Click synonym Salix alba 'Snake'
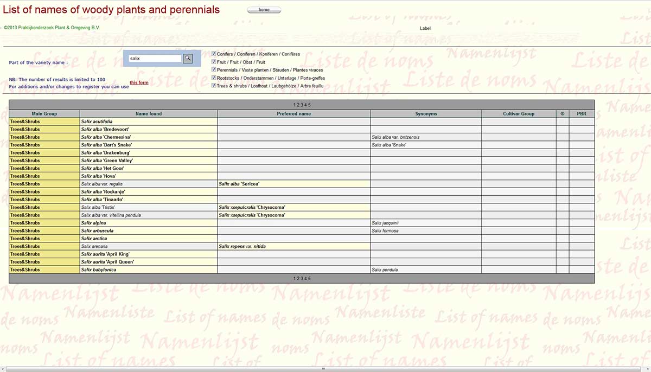This screenshot has width=651, height=372. tap(389, 145)
